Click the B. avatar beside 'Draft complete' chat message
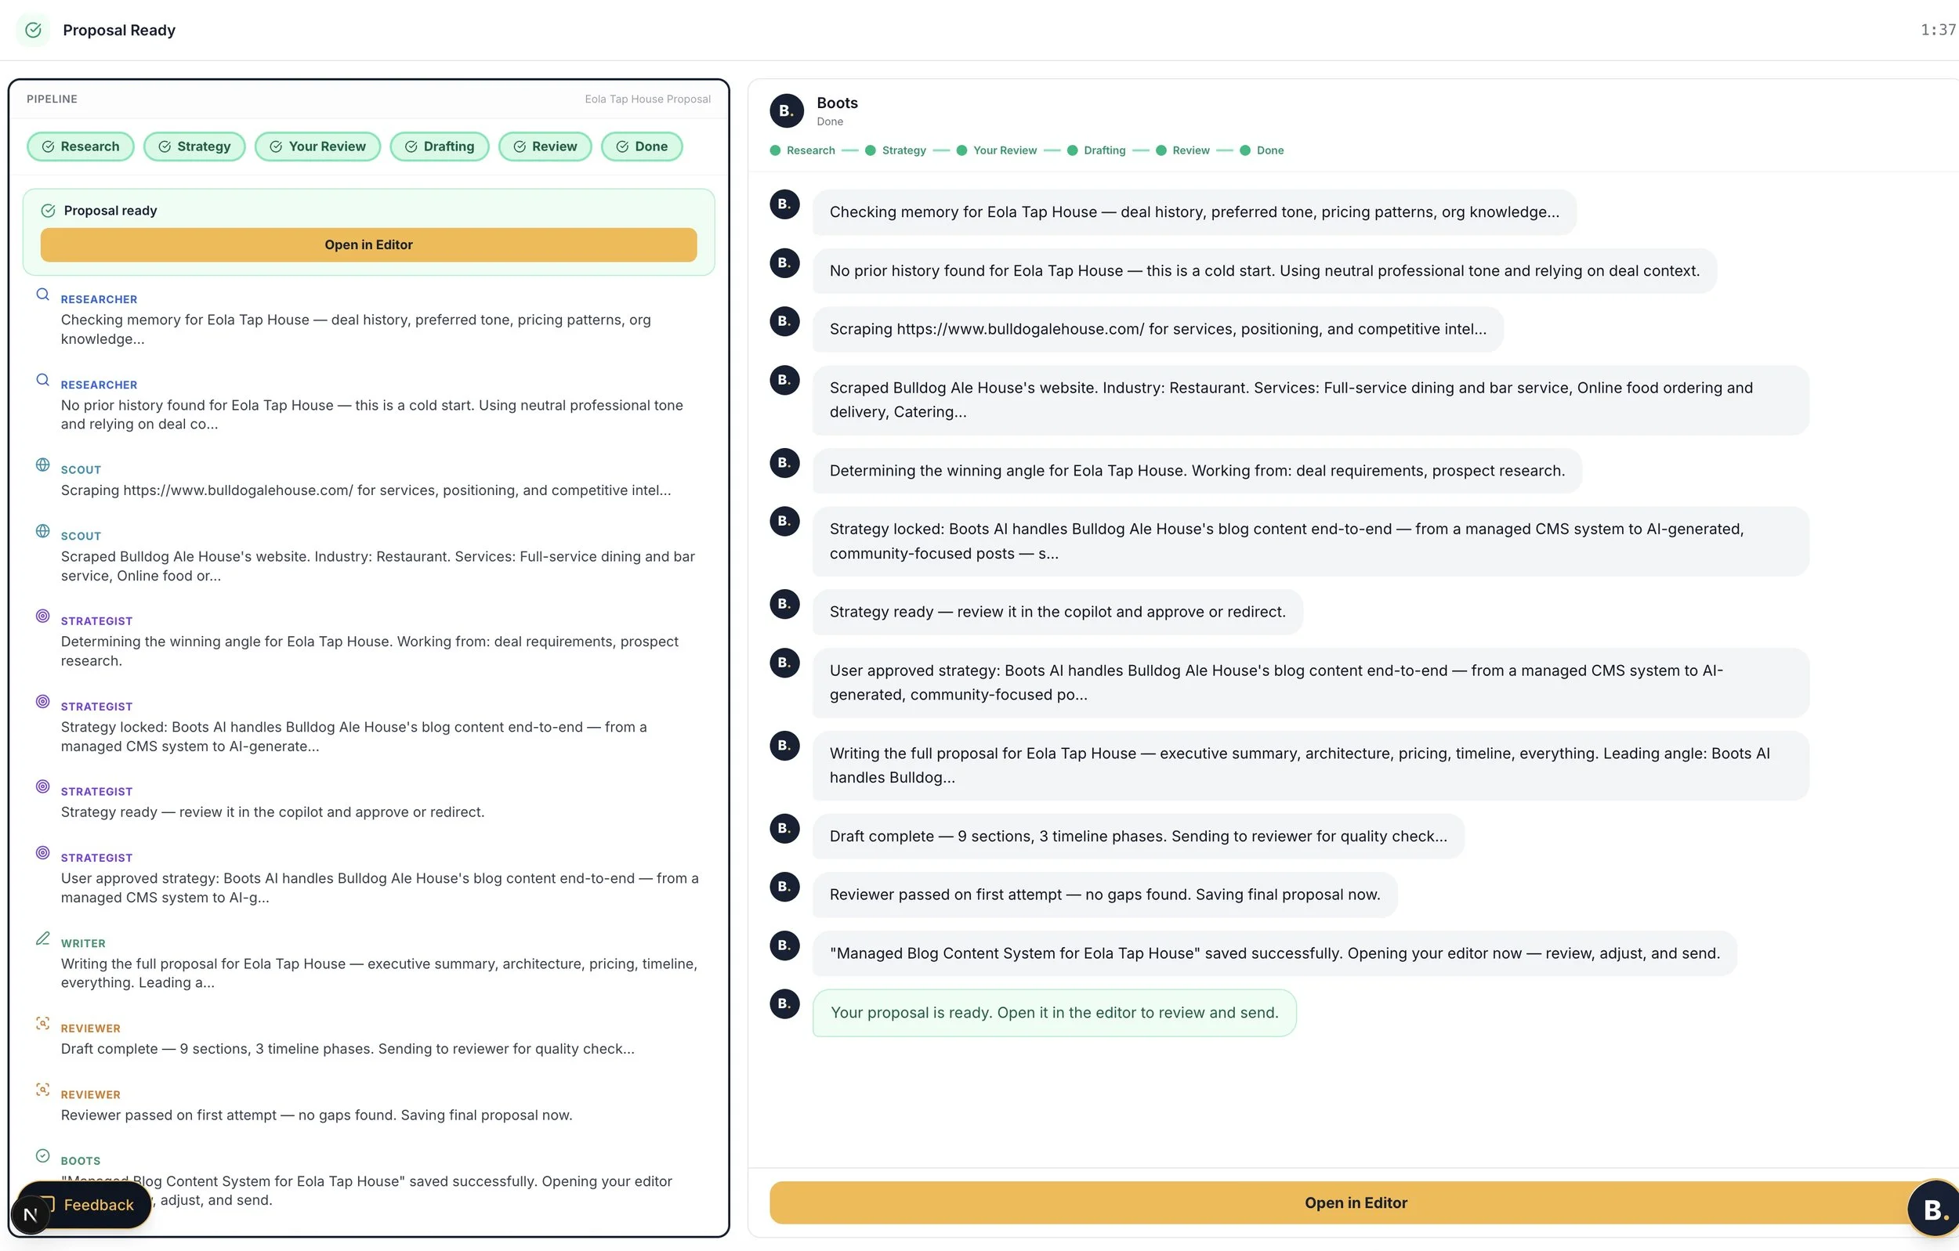The width and height of the screenshot is (1959, 1251). 784,829
